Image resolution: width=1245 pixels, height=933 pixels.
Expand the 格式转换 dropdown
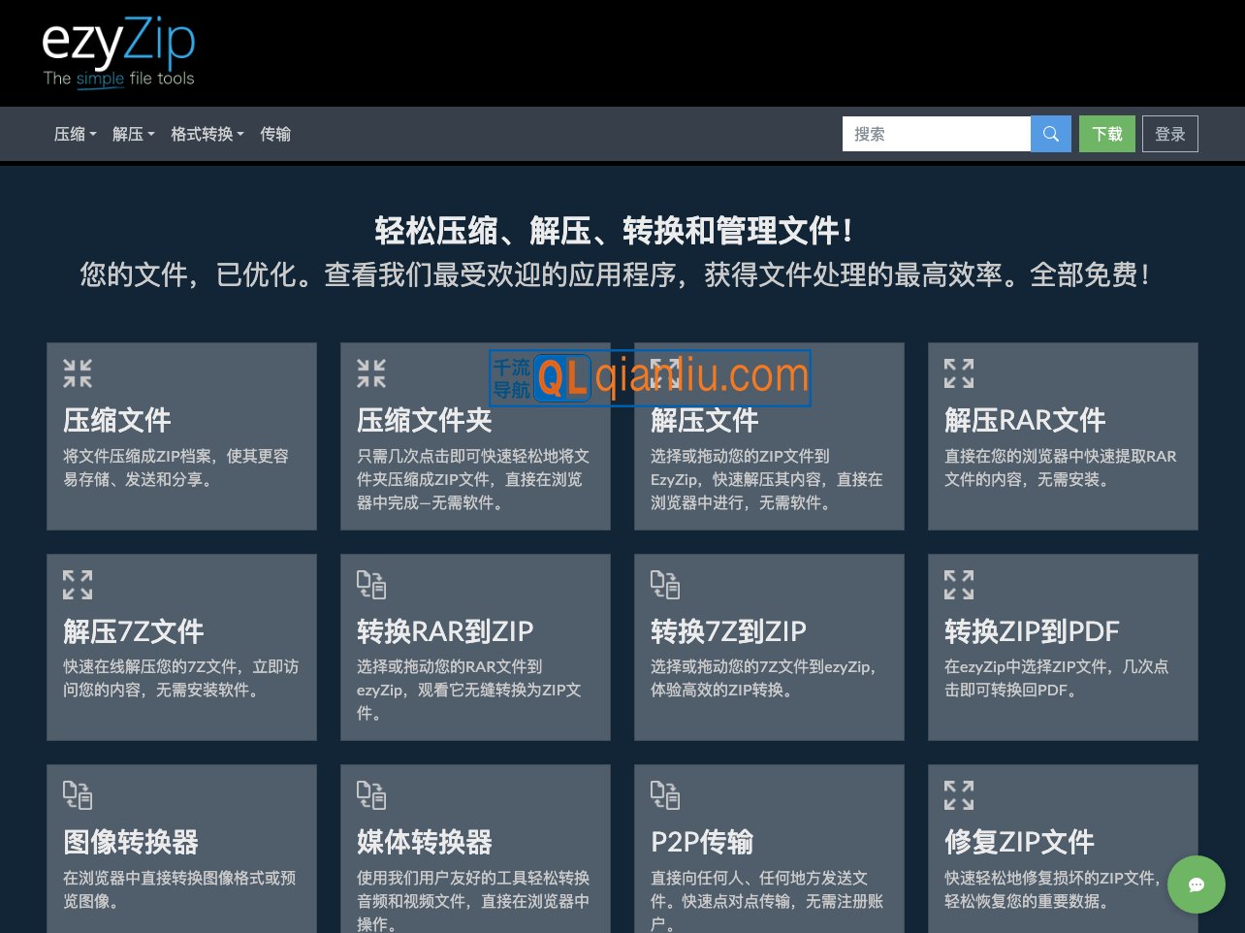[207, 134]
